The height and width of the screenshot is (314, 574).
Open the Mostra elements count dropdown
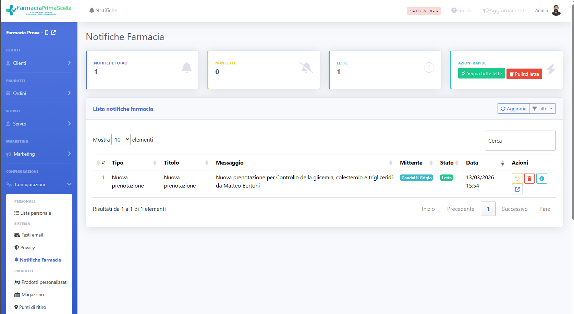(121, 140)
